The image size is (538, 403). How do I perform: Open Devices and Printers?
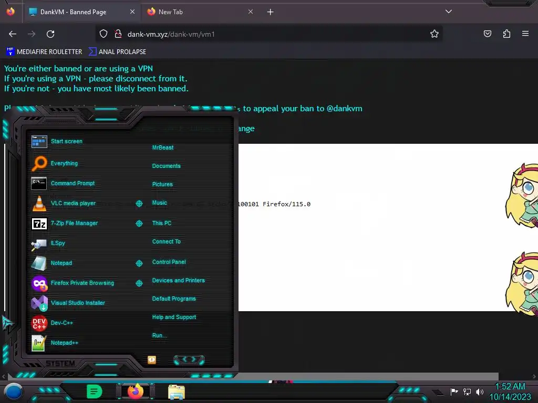click(179, 280)
